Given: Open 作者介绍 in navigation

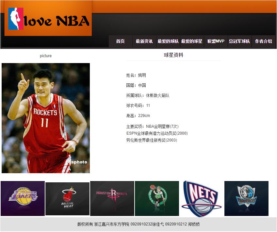Looking at the screenshot, I should coord(263,41).
